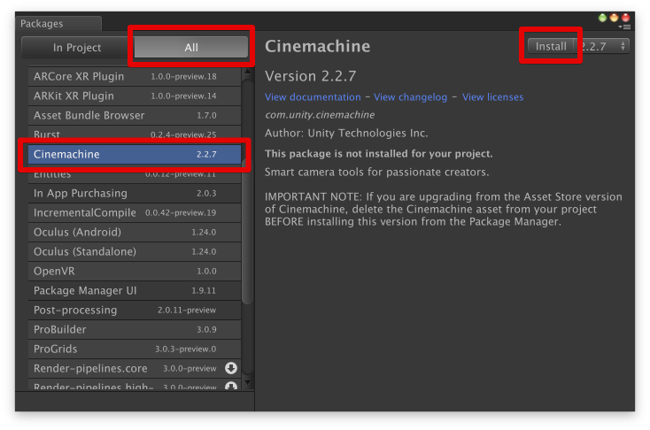Select OpenVR package row
This screenshot has height=430, width=650.
click(135, 271)
